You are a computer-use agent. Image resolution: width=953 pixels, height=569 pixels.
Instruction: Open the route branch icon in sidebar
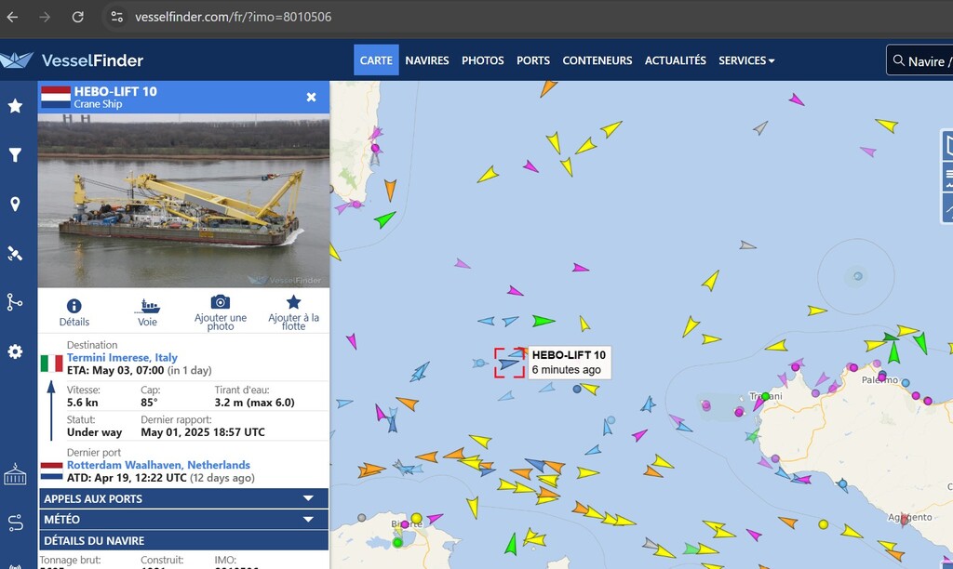(x=15, y=302)
